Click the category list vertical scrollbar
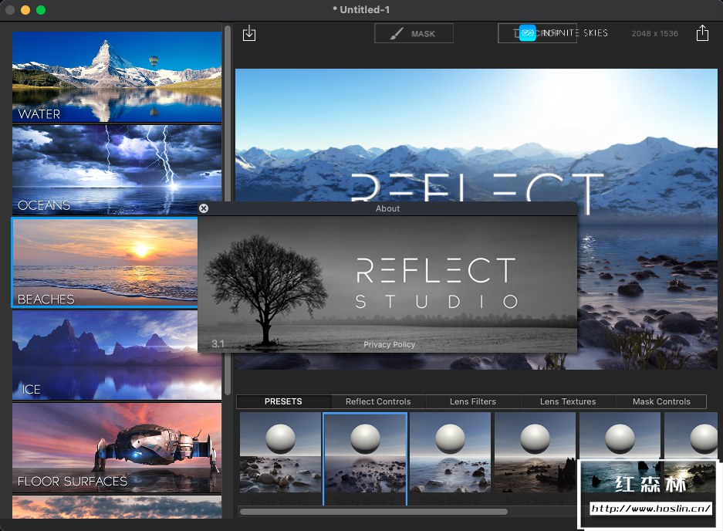The image size is (723, 531). tap(228, 210)
